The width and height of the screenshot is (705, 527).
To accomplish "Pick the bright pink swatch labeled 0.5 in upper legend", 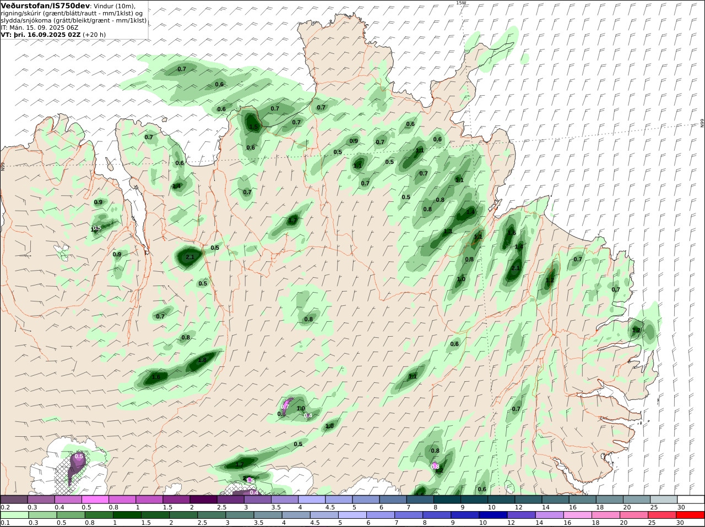I will tap(95, 499).
